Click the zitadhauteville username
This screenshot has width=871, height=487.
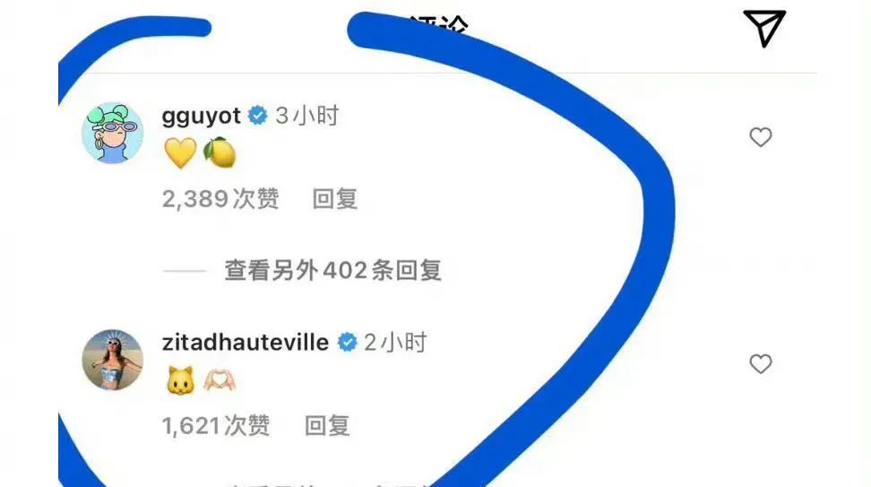[x=245, y=342]
